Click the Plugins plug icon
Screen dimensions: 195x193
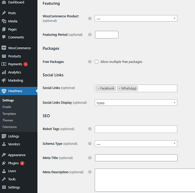4,163
